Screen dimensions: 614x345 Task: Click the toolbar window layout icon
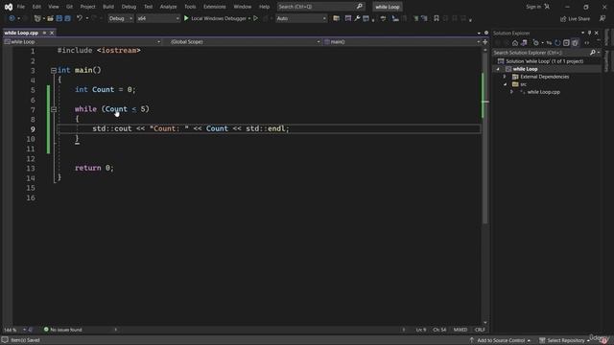(x=366, y=18)
